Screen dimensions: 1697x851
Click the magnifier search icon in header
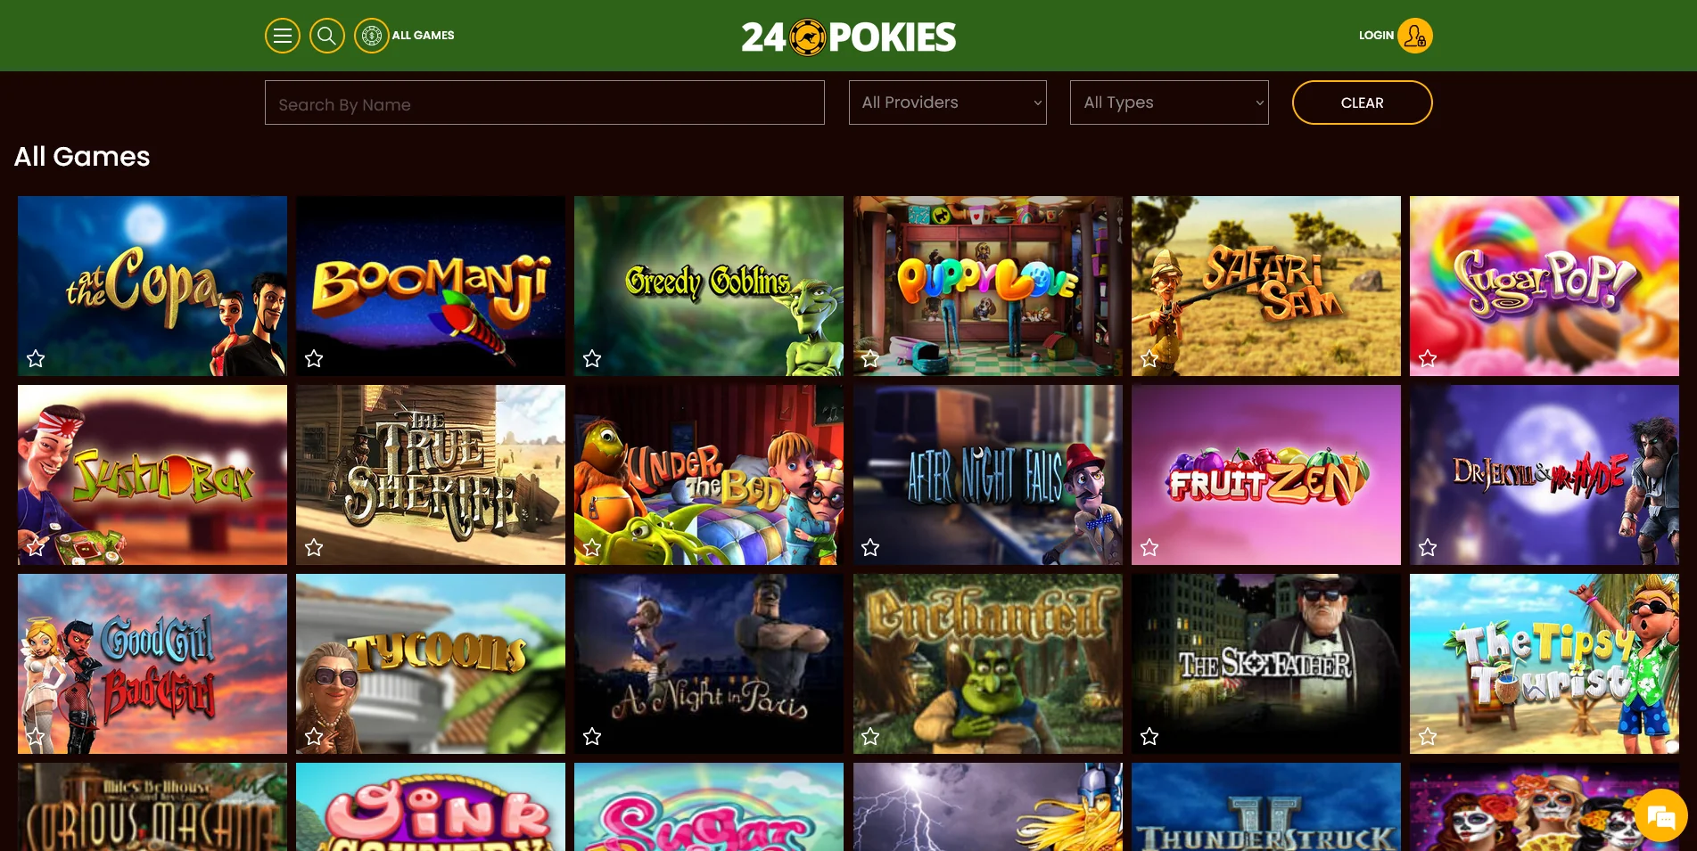tap(327, 36)
